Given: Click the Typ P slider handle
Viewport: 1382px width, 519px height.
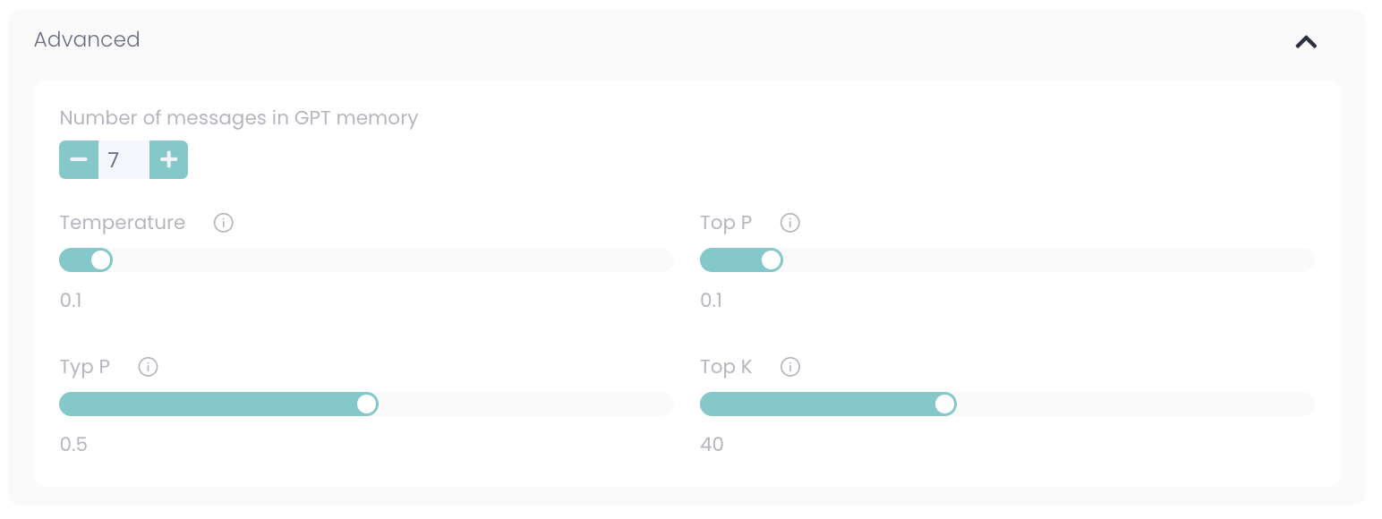Looking at the screenshot, I should click(366, 404).
